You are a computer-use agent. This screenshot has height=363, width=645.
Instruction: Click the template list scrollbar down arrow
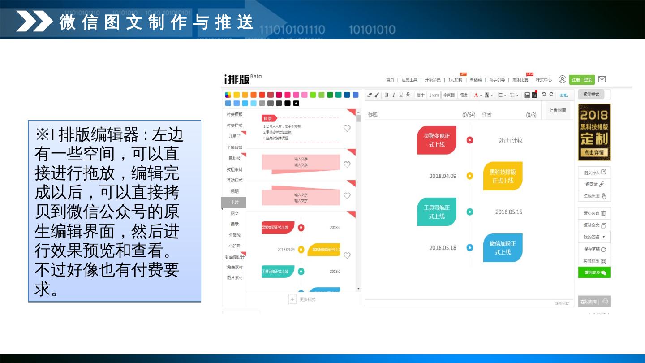(358, 289)
